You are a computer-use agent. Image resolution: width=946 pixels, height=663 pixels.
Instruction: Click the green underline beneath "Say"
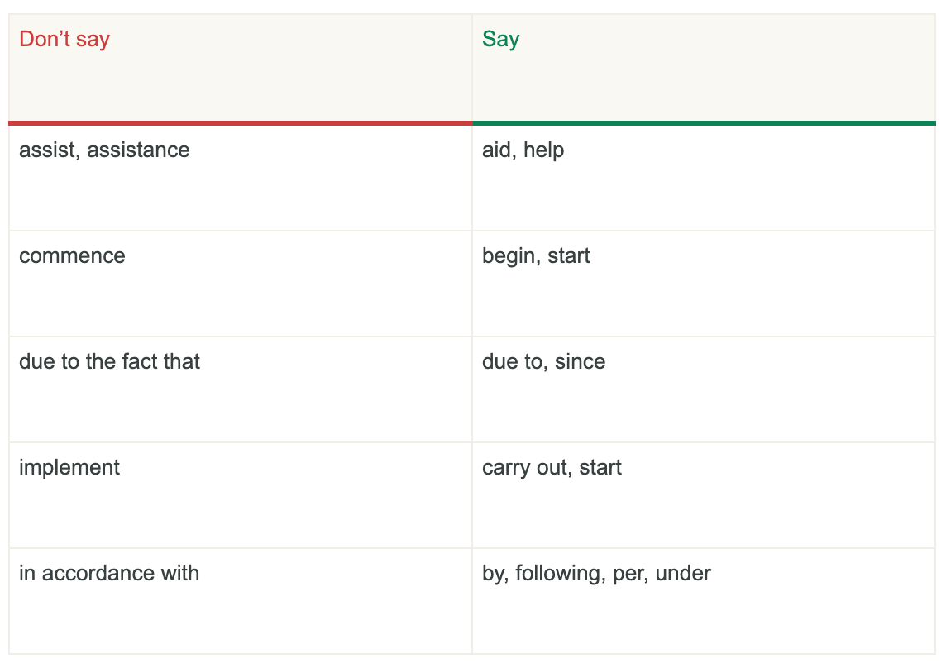pos(703,123)
